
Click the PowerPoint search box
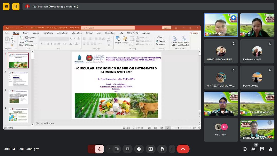[108, 28]
